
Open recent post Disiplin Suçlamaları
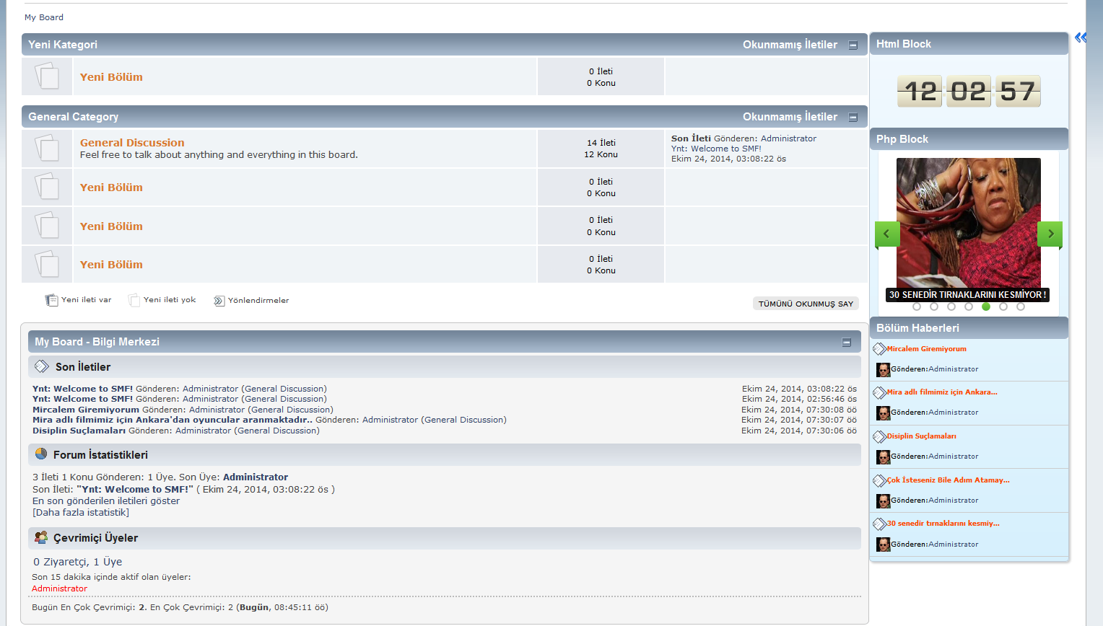(79, 431)
